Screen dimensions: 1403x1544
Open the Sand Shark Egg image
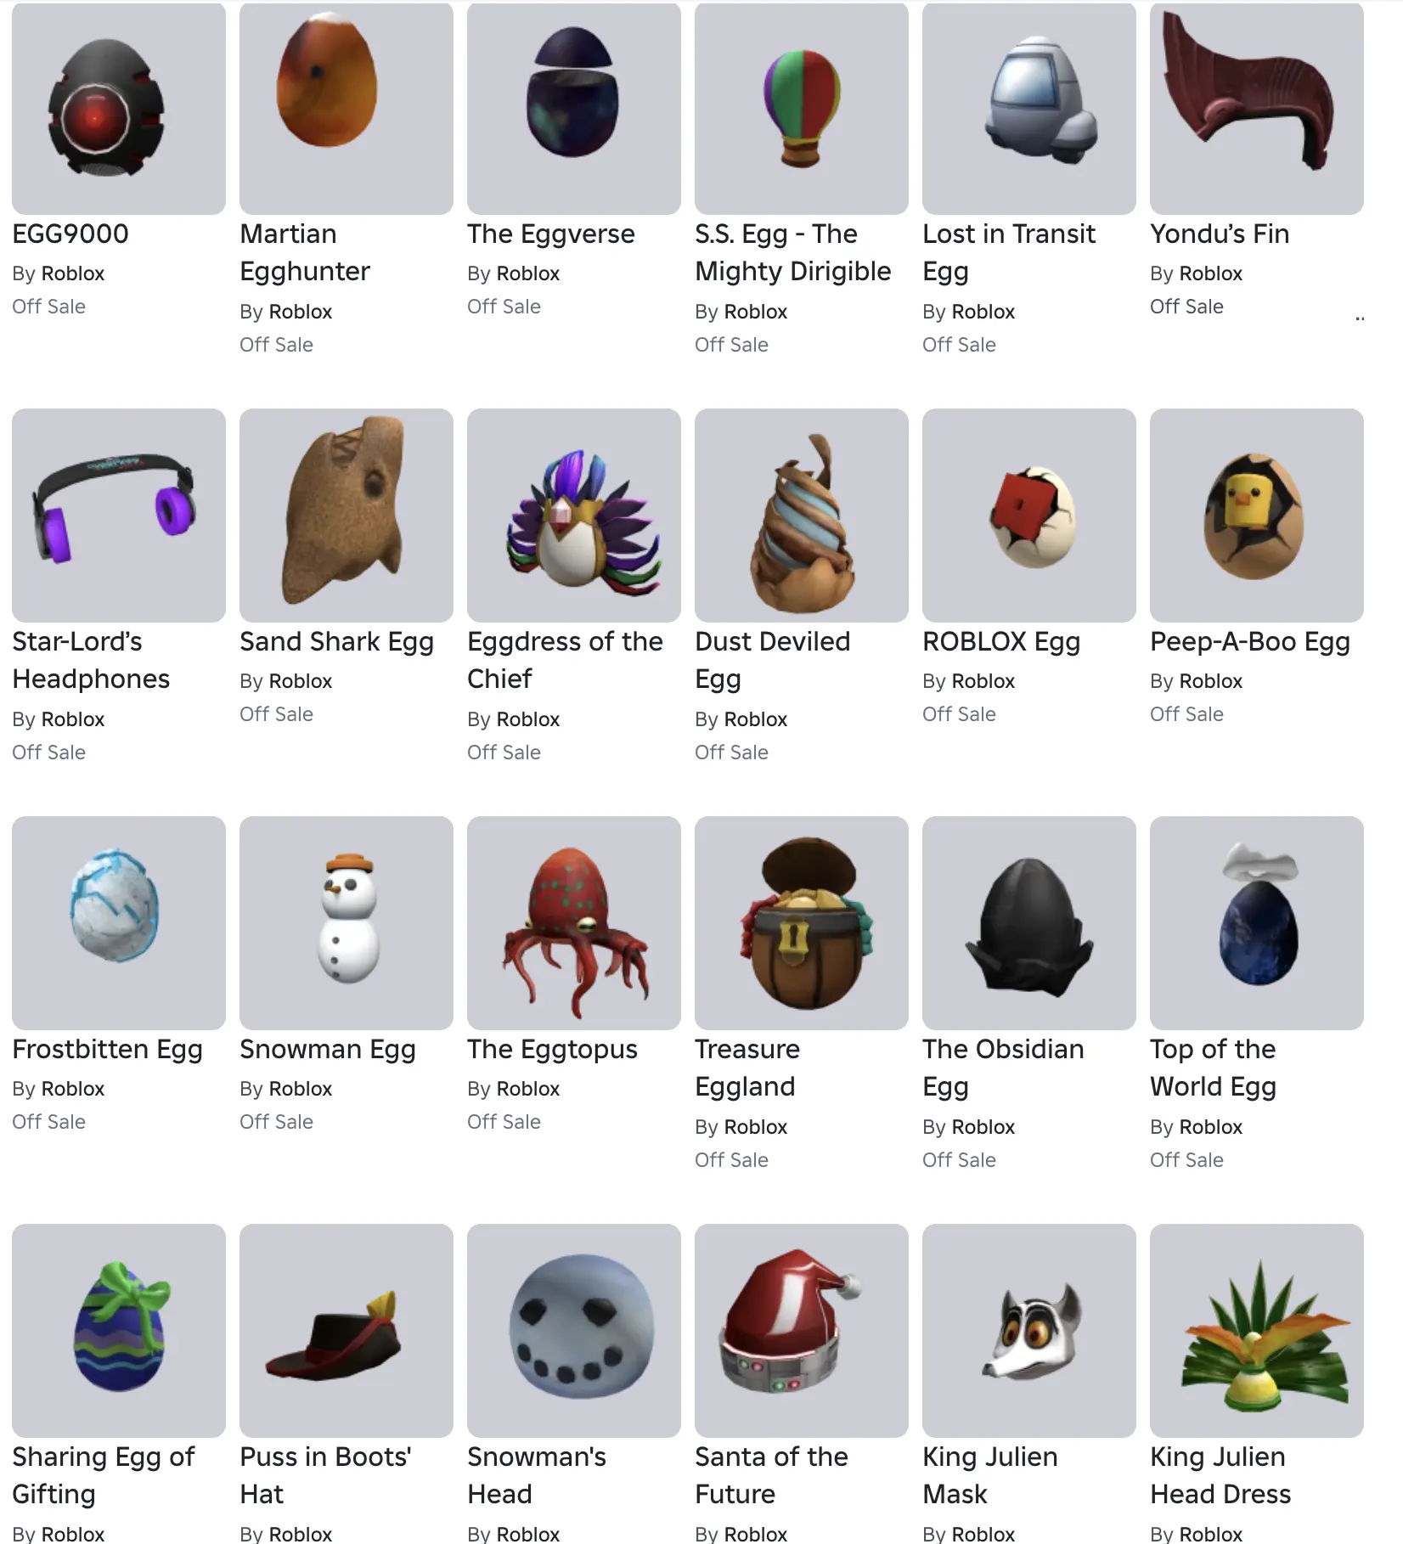[x=347, y=516]
